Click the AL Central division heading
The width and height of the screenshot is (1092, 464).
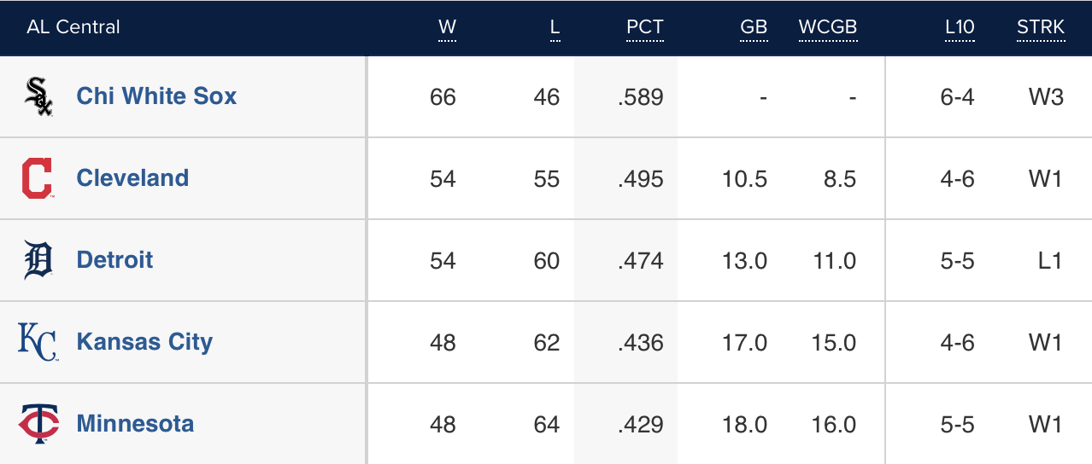(x=73, y=27)
